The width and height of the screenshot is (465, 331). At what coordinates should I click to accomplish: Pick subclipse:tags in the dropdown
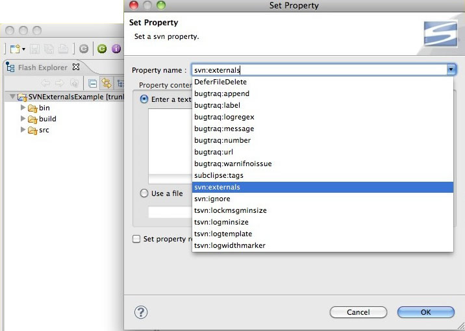point(323,175)
